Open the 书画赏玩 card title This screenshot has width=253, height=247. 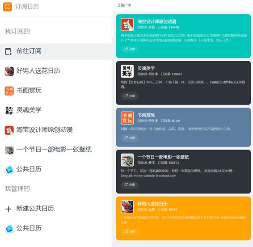coord(146,115)
